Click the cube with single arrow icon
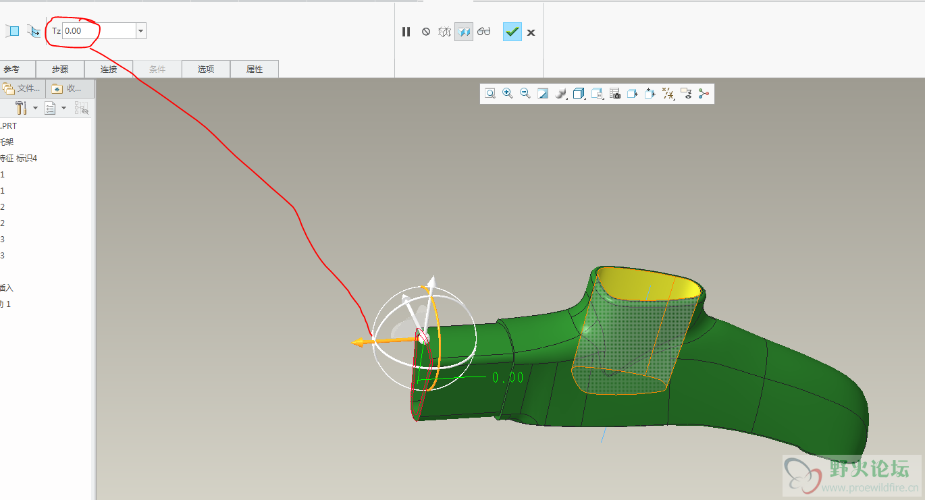 click(x=633, y=94)
